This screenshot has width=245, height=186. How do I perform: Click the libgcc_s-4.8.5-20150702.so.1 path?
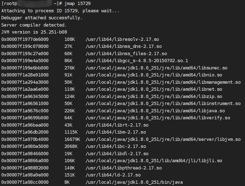click(137, 61)
